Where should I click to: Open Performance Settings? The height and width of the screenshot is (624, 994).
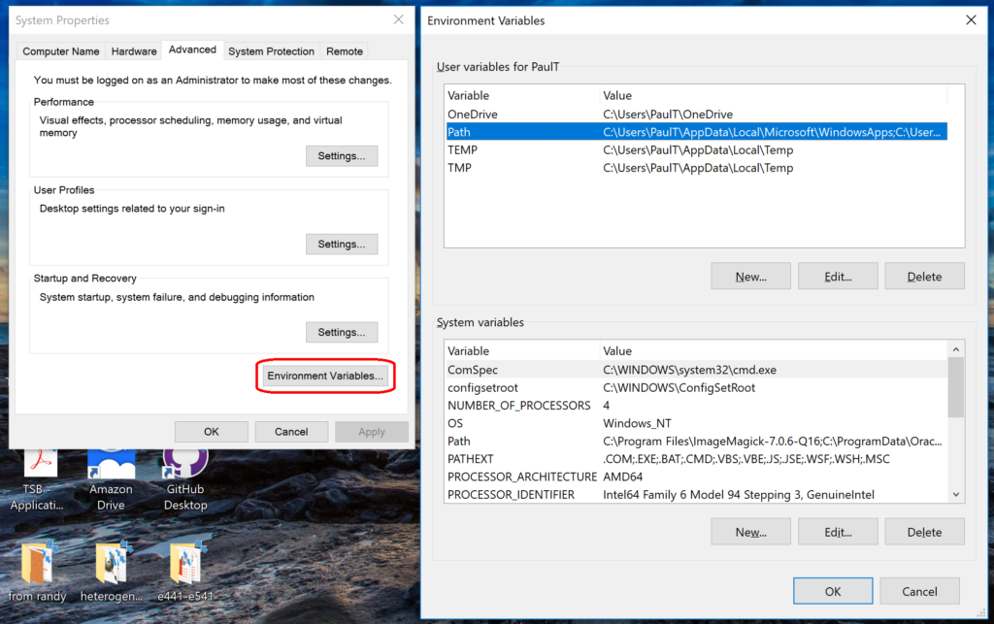[x=342, y=155]
